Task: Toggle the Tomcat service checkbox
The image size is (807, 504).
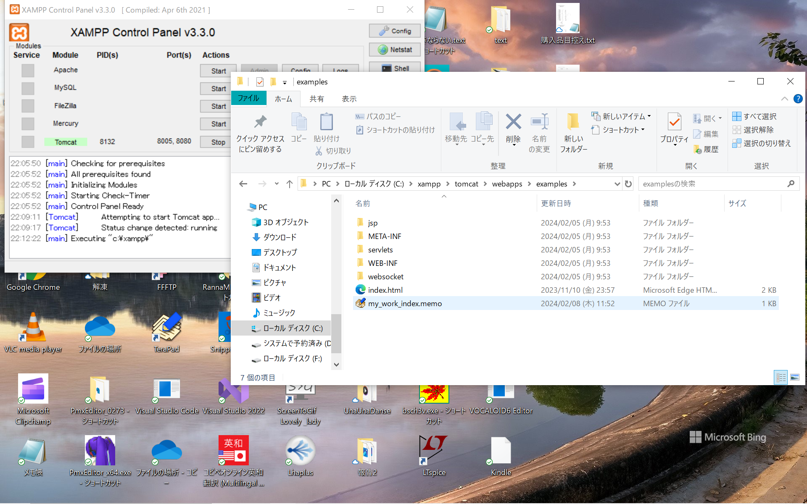Action: tap(28, 142)
